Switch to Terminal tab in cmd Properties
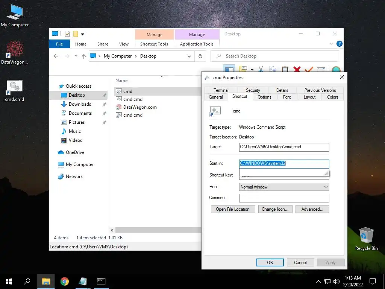Viewport: 385px width, 289px height. (x=221, y=90)
